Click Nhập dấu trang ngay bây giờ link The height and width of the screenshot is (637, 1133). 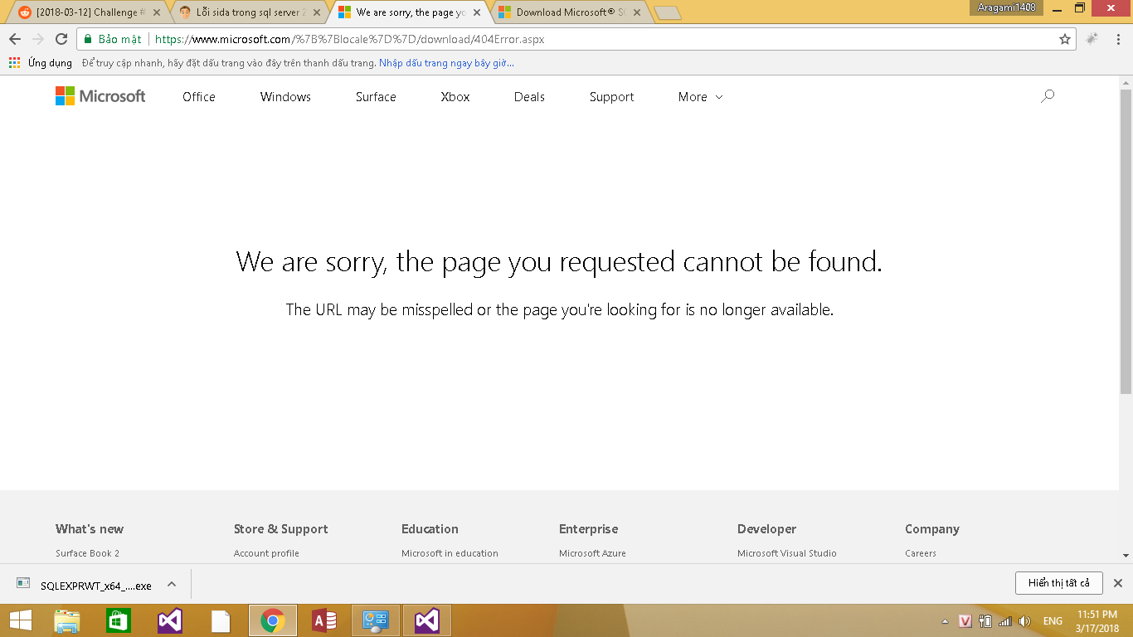(446, 63)
